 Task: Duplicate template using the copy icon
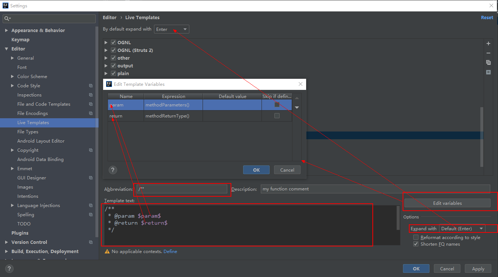tap(488, 63)
